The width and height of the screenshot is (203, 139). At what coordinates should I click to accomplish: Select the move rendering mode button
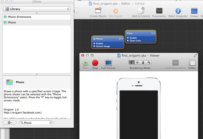point(137,62)
